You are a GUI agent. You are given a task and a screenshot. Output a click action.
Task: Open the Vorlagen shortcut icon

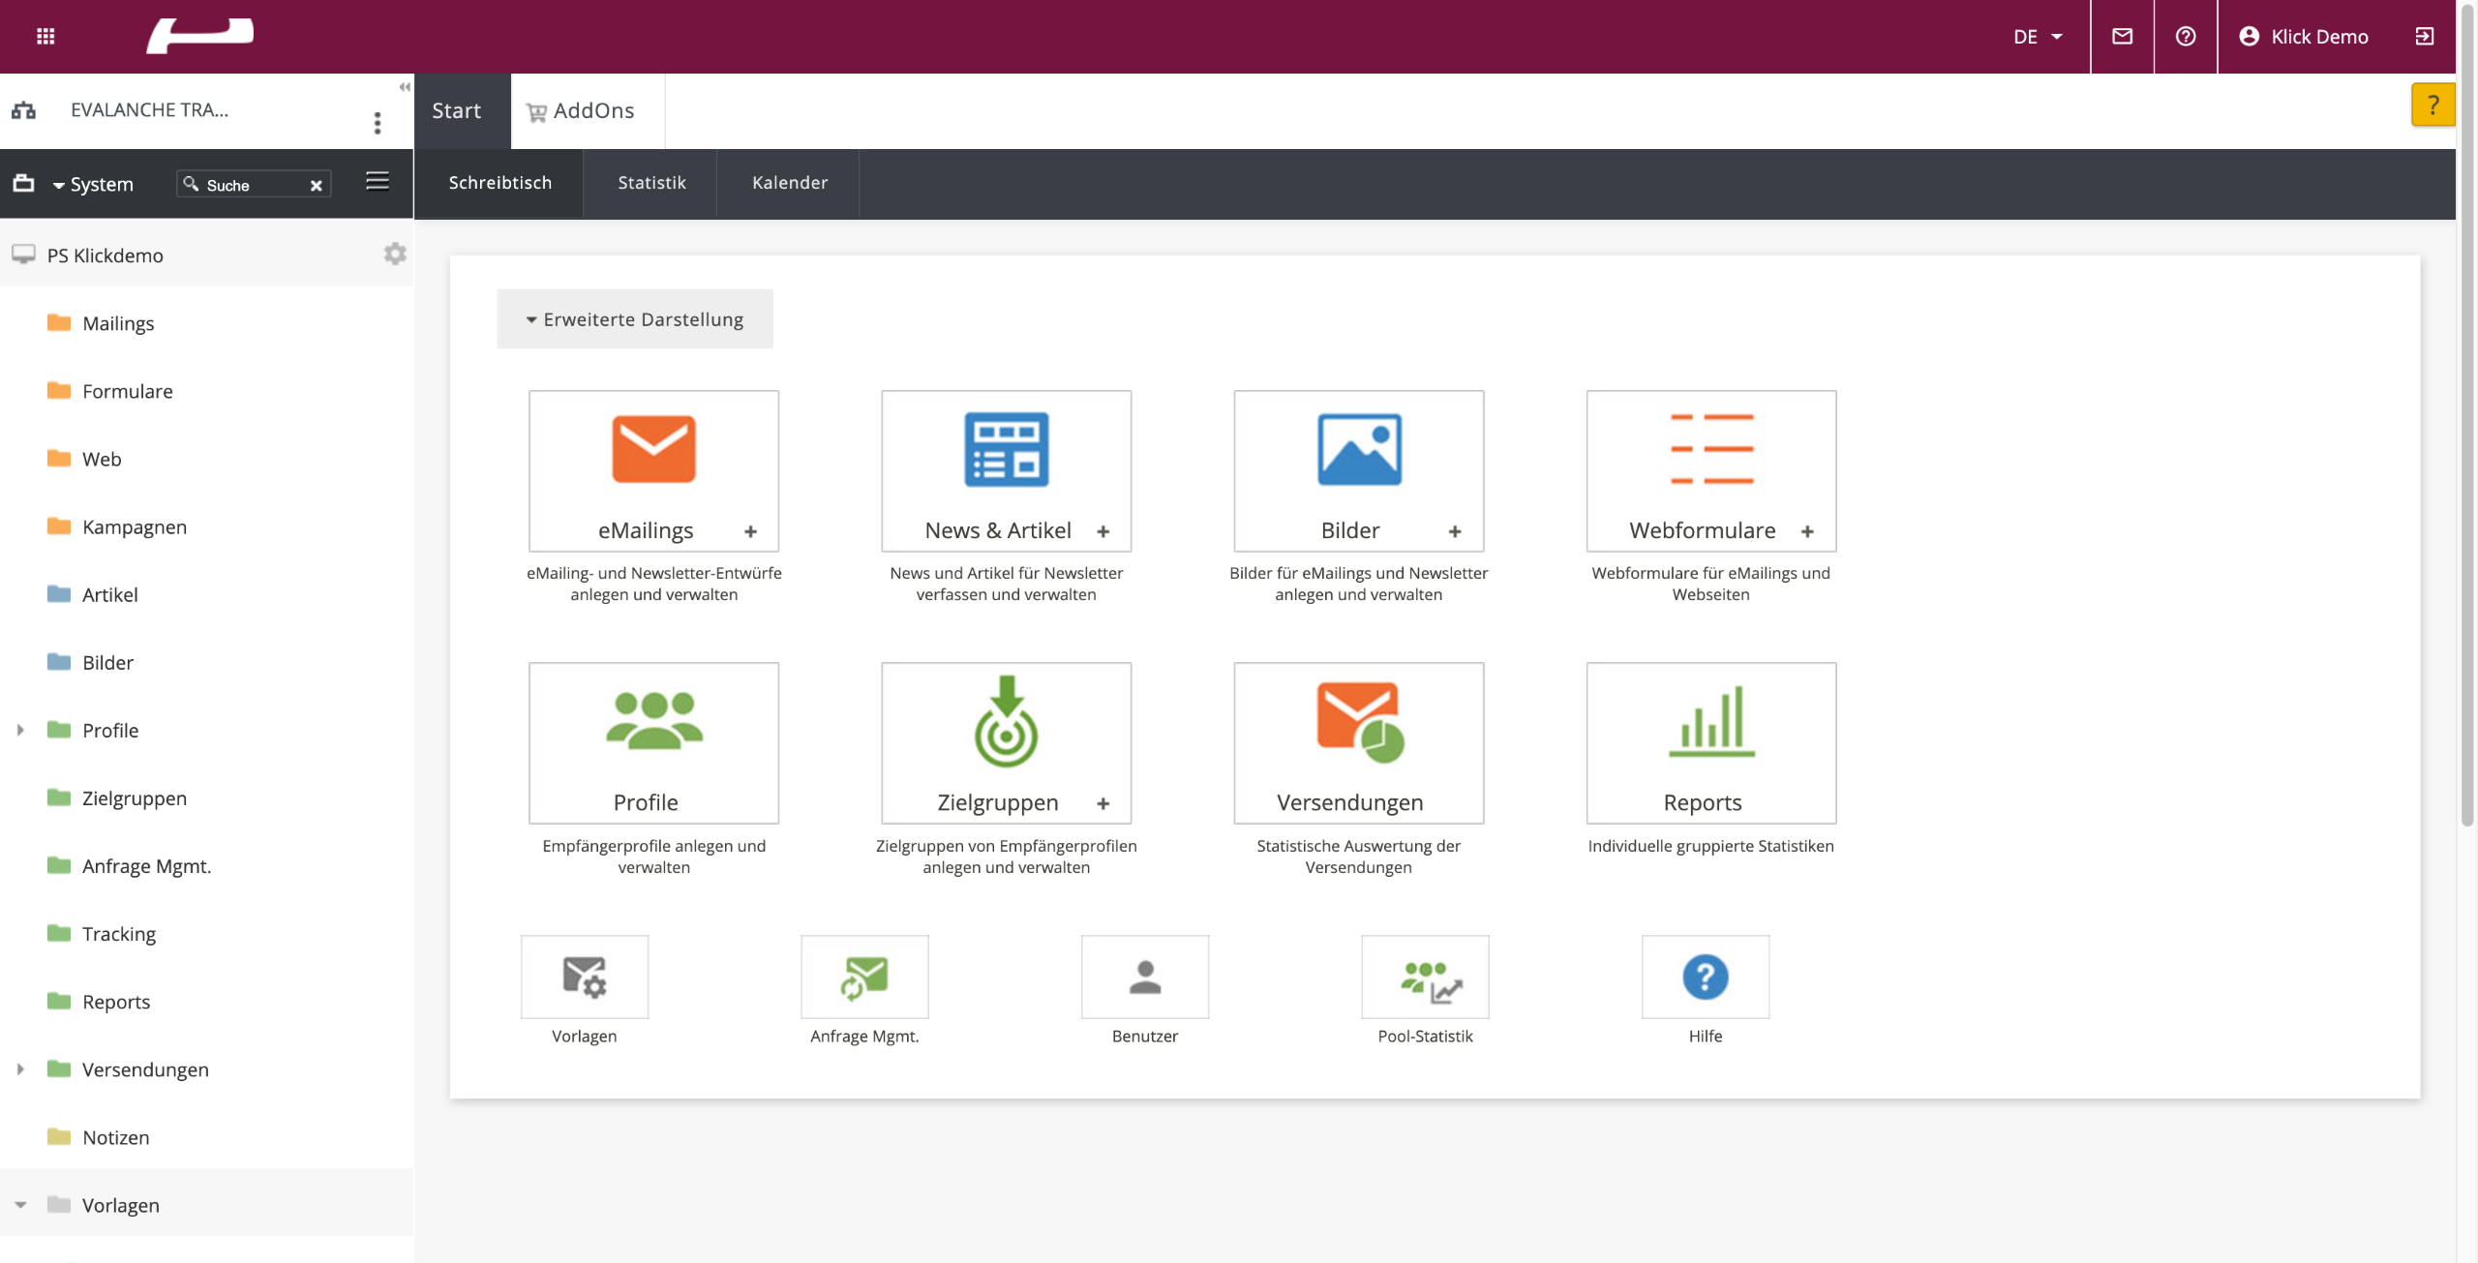585,977
